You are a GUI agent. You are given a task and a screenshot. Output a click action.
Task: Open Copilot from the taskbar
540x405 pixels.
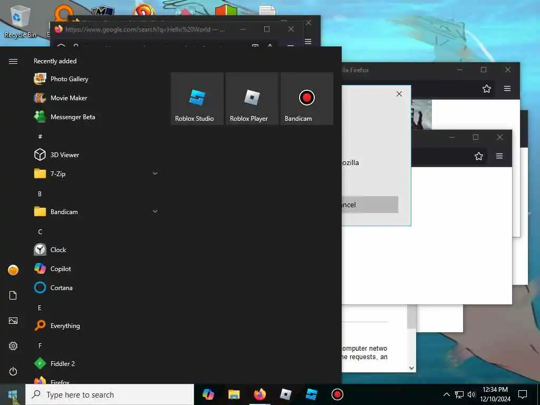[x=208, y=394]
